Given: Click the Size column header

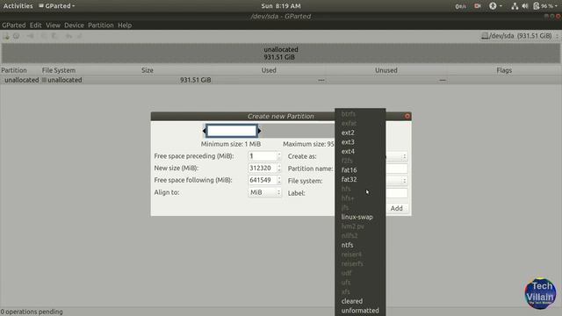Looking at the screenshot, I should click(148, 70).
